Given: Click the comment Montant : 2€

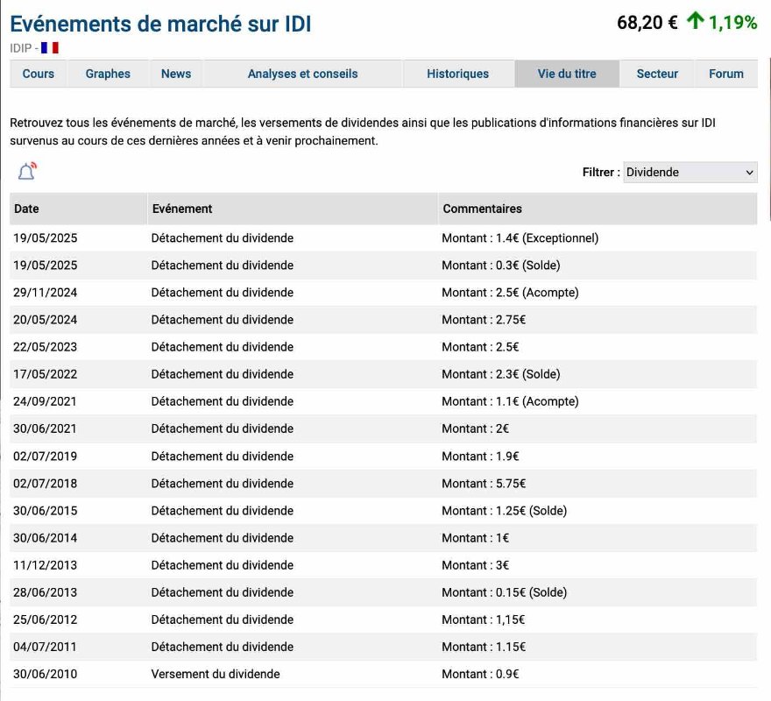Looking at the screenshot, I should (x=476, y=428).
